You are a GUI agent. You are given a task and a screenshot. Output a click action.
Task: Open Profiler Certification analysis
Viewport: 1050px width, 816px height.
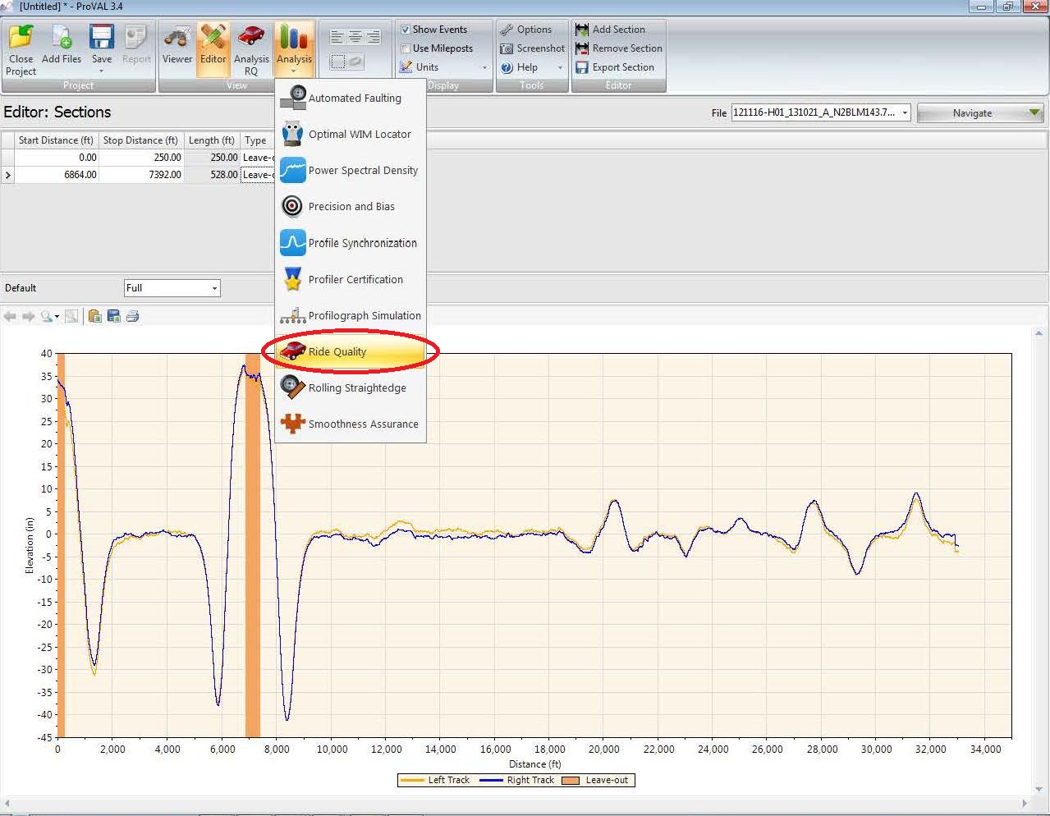coord(351,279)
